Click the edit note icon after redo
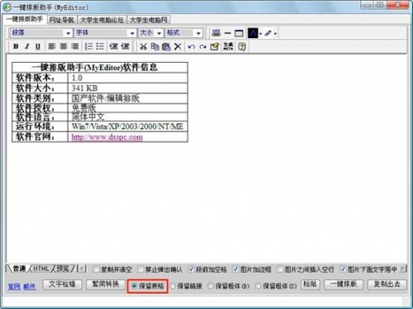This screenshot has height=309, width=413. click(x=215, y=46)
